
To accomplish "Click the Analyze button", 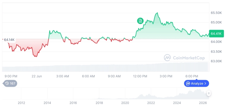I will 196,83.
